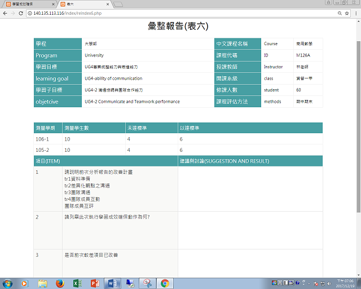
Task: Go back to the previous page
Action: [x=5, y=14]
